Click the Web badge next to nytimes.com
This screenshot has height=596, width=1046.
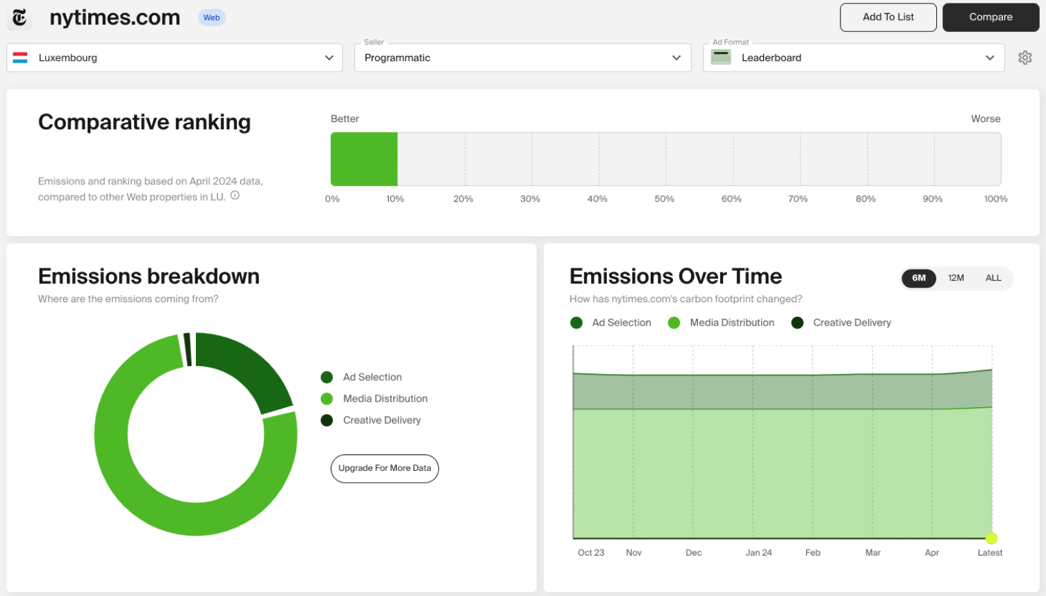(212, 18)
